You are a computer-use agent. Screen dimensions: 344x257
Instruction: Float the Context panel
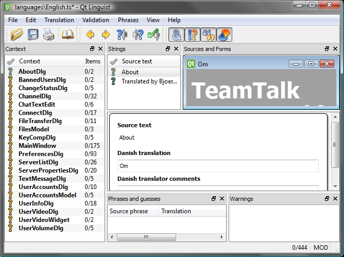coord(92,49)
